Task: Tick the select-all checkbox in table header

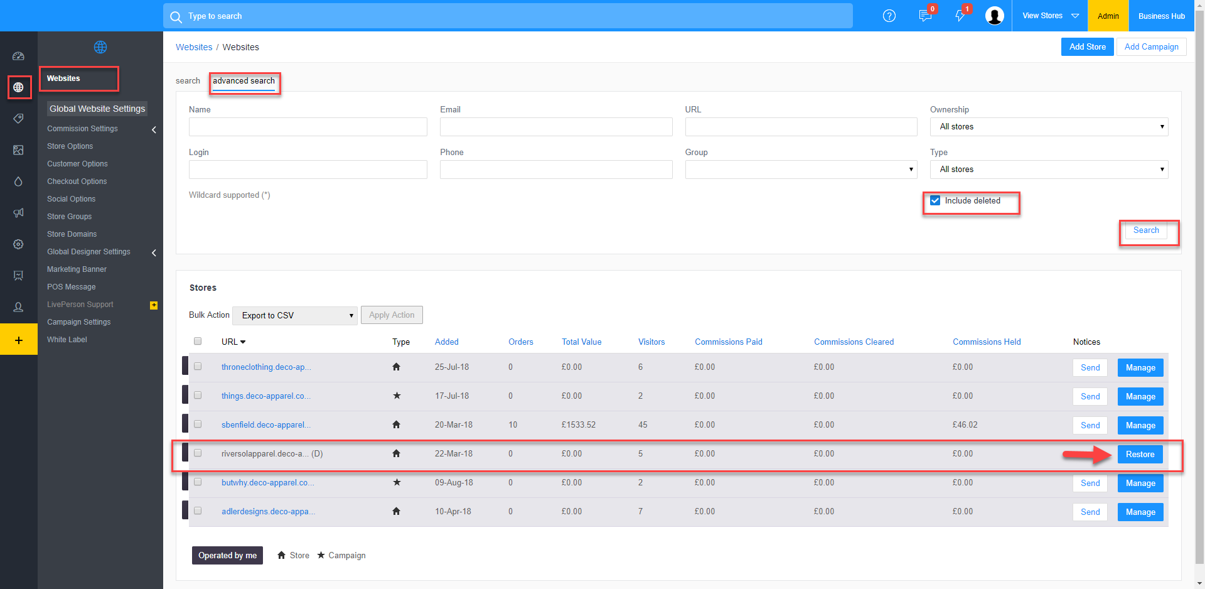Action: (198, 341)
